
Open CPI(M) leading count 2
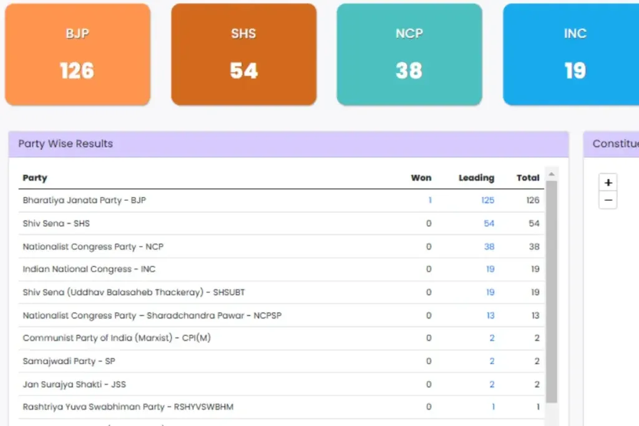click(492, 338)
